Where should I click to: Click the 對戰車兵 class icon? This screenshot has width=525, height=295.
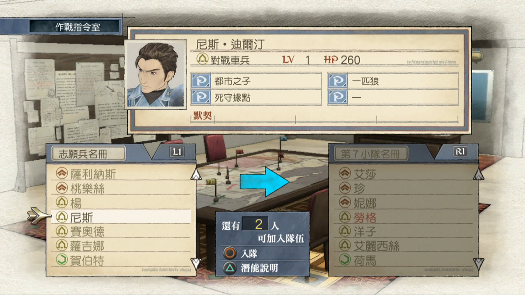tap(202, 60)
